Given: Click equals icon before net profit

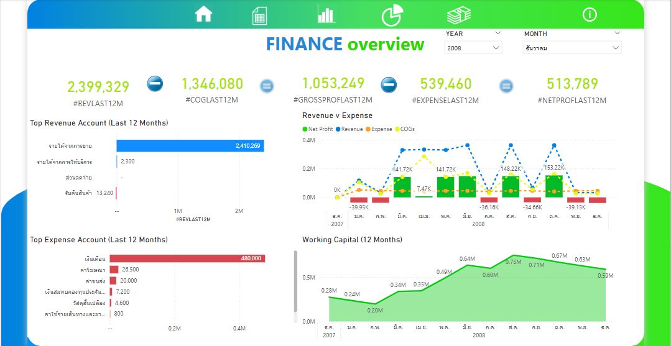Looking at the screenshot, I should pos(506,86).
